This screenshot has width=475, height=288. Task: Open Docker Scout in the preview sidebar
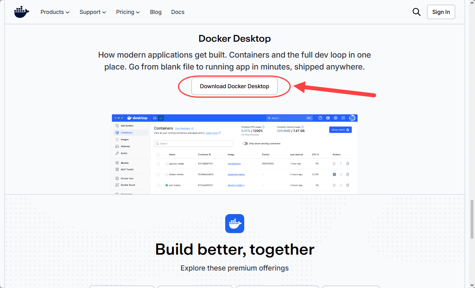[126, 185]
